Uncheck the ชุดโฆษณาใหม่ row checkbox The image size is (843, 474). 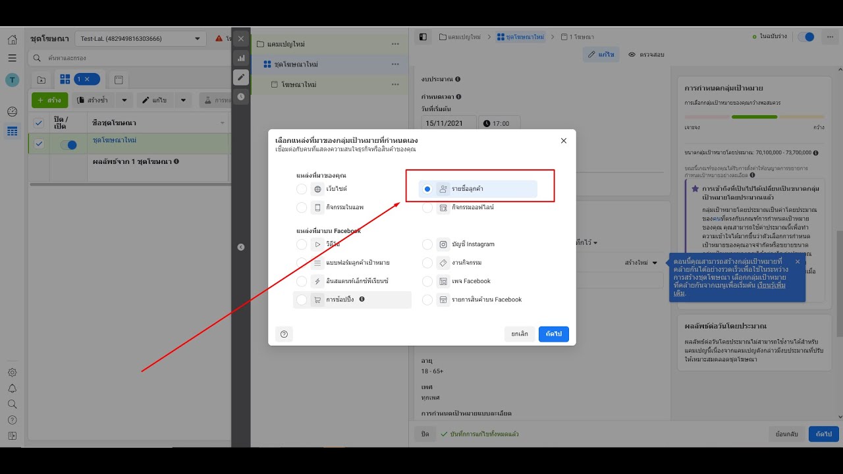click(x=39, y=144)
